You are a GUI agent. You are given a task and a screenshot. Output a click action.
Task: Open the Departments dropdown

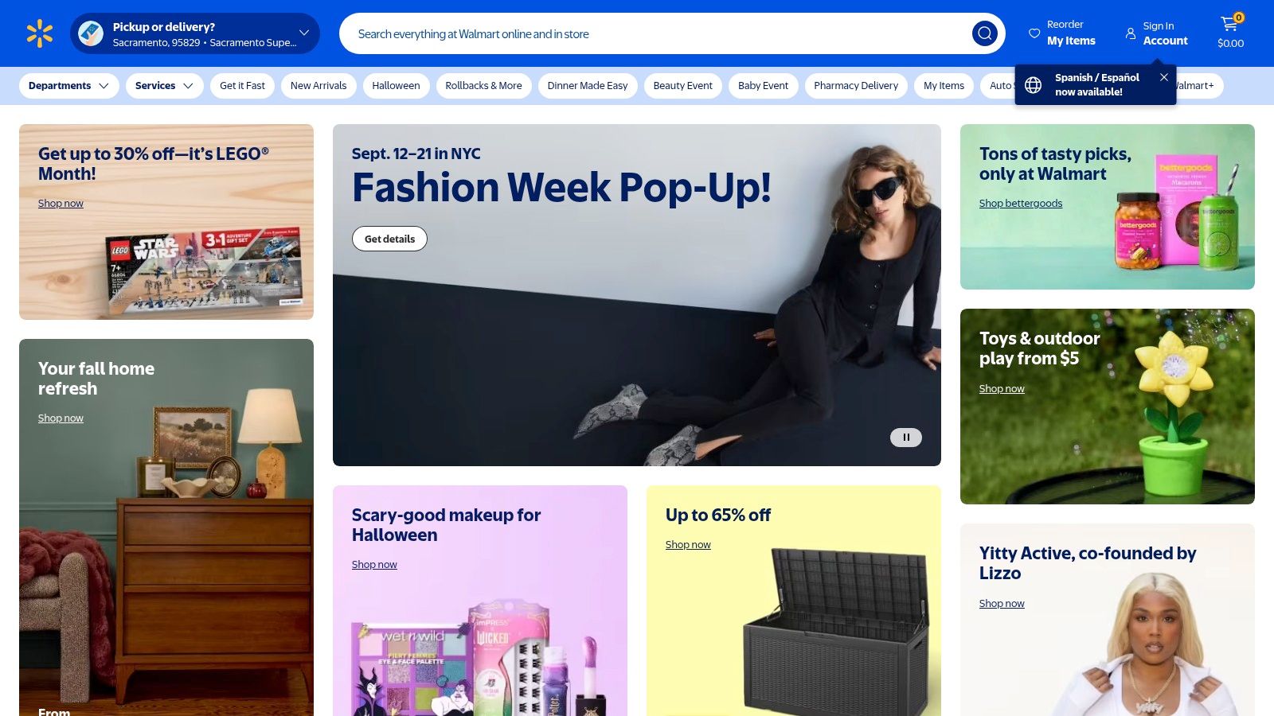[69, 86]
